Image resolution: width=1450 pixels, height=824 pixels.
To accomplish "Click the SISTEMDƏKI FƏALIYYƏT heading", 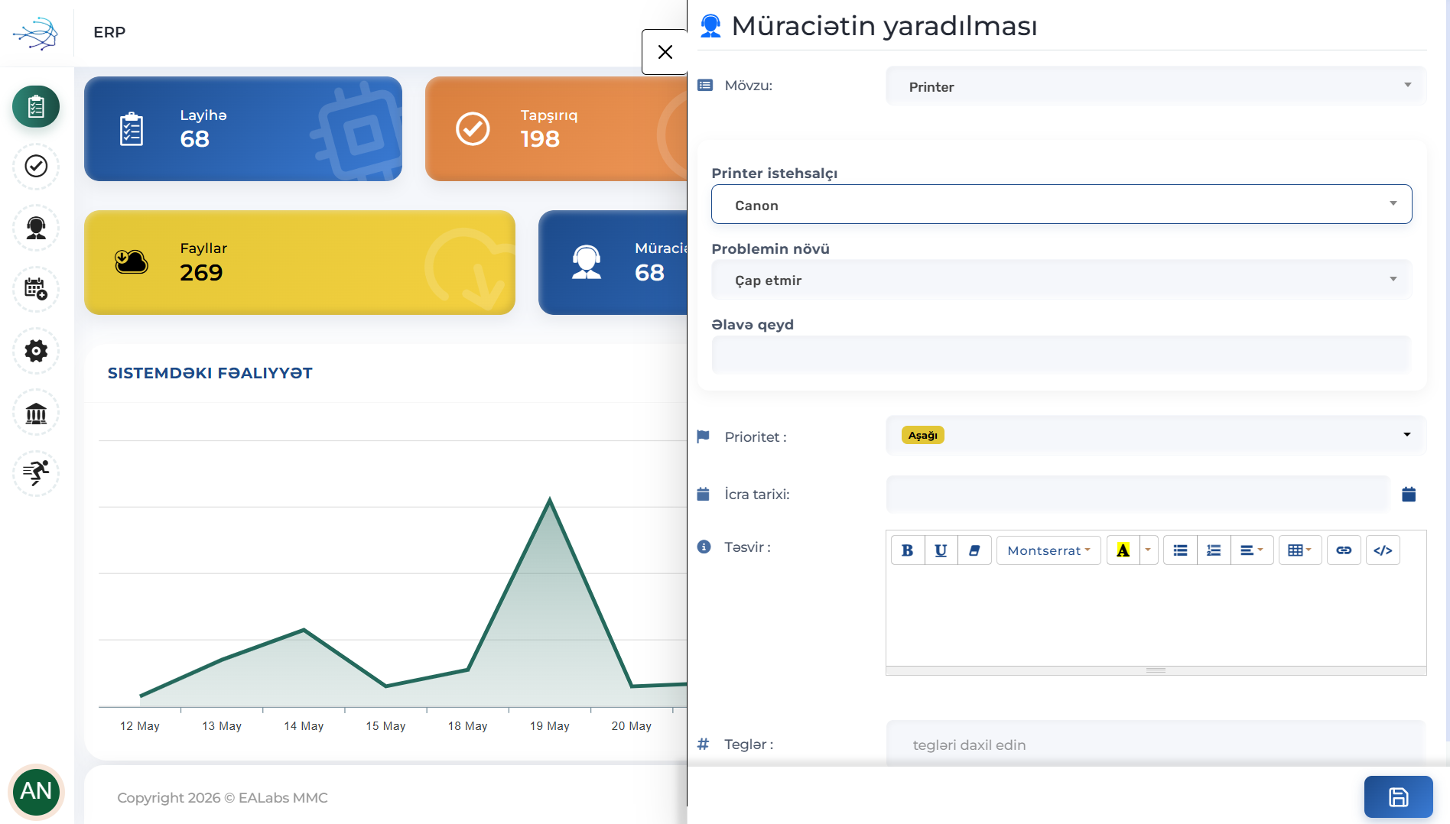I will (210, 373).
